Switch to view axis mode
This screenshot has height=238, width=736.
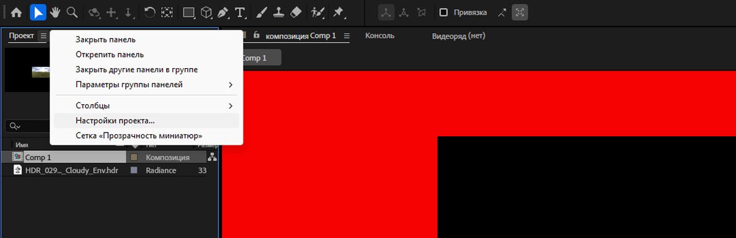click(x=421, y=12)
